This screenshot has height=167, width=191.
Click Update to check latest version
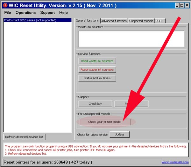coord(119,134)
